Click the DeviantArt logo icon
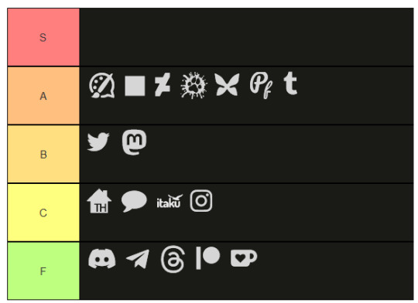Screen dimensions: 418x303 163,85
